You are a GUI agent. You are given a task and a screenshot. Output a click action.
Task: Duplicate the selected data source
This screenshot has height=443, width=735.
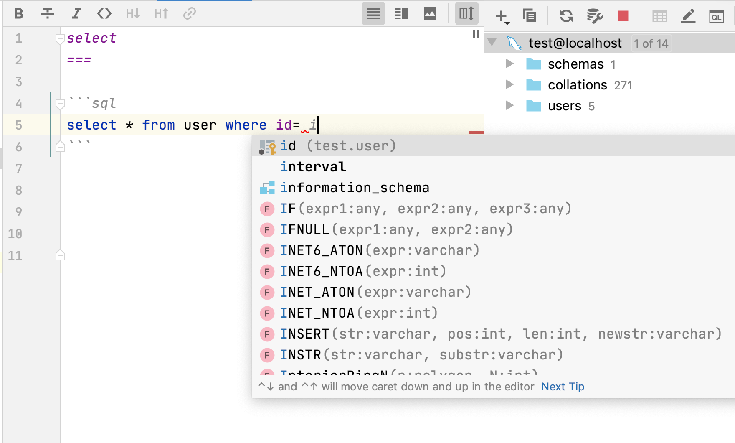(x=530, y=16)
